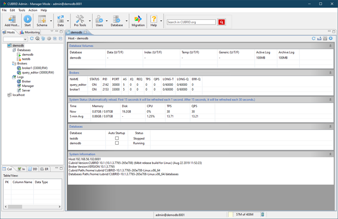This screenshot has height=219, width=338.
Task: Collapse the Database Volumes section
Action: point(330,46)
